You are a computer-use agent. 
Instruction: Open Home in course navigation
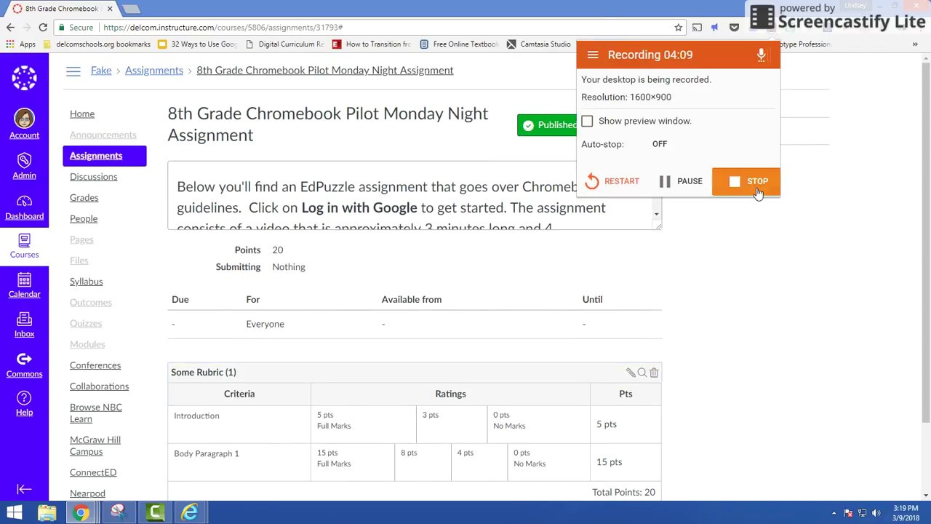tap(82, 114)
